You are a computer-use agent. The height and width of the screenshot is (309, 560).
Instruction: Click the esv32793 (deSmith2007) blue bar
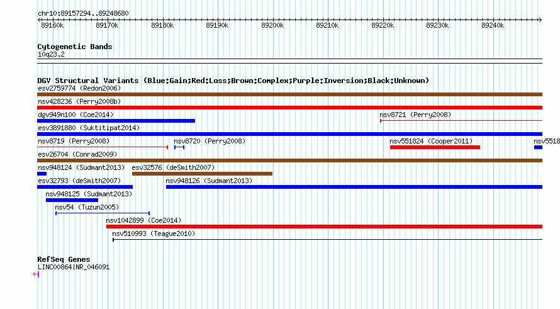85,187
